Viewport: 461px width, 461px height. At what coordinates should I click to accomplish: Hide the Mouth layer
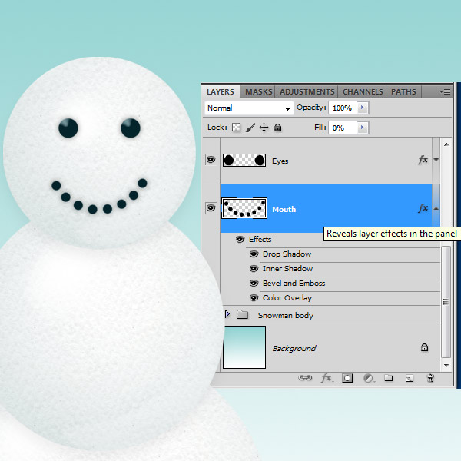[211, 208]
